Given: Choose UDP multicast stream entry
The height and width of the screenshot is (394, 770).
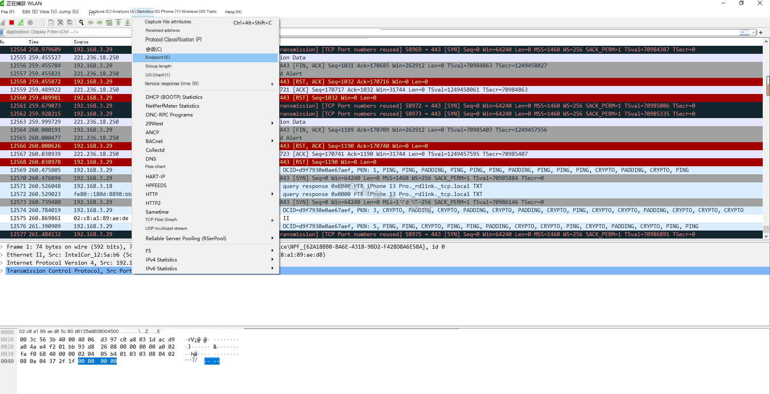Looking at the screenshot, I should click(x=206, y=229).
